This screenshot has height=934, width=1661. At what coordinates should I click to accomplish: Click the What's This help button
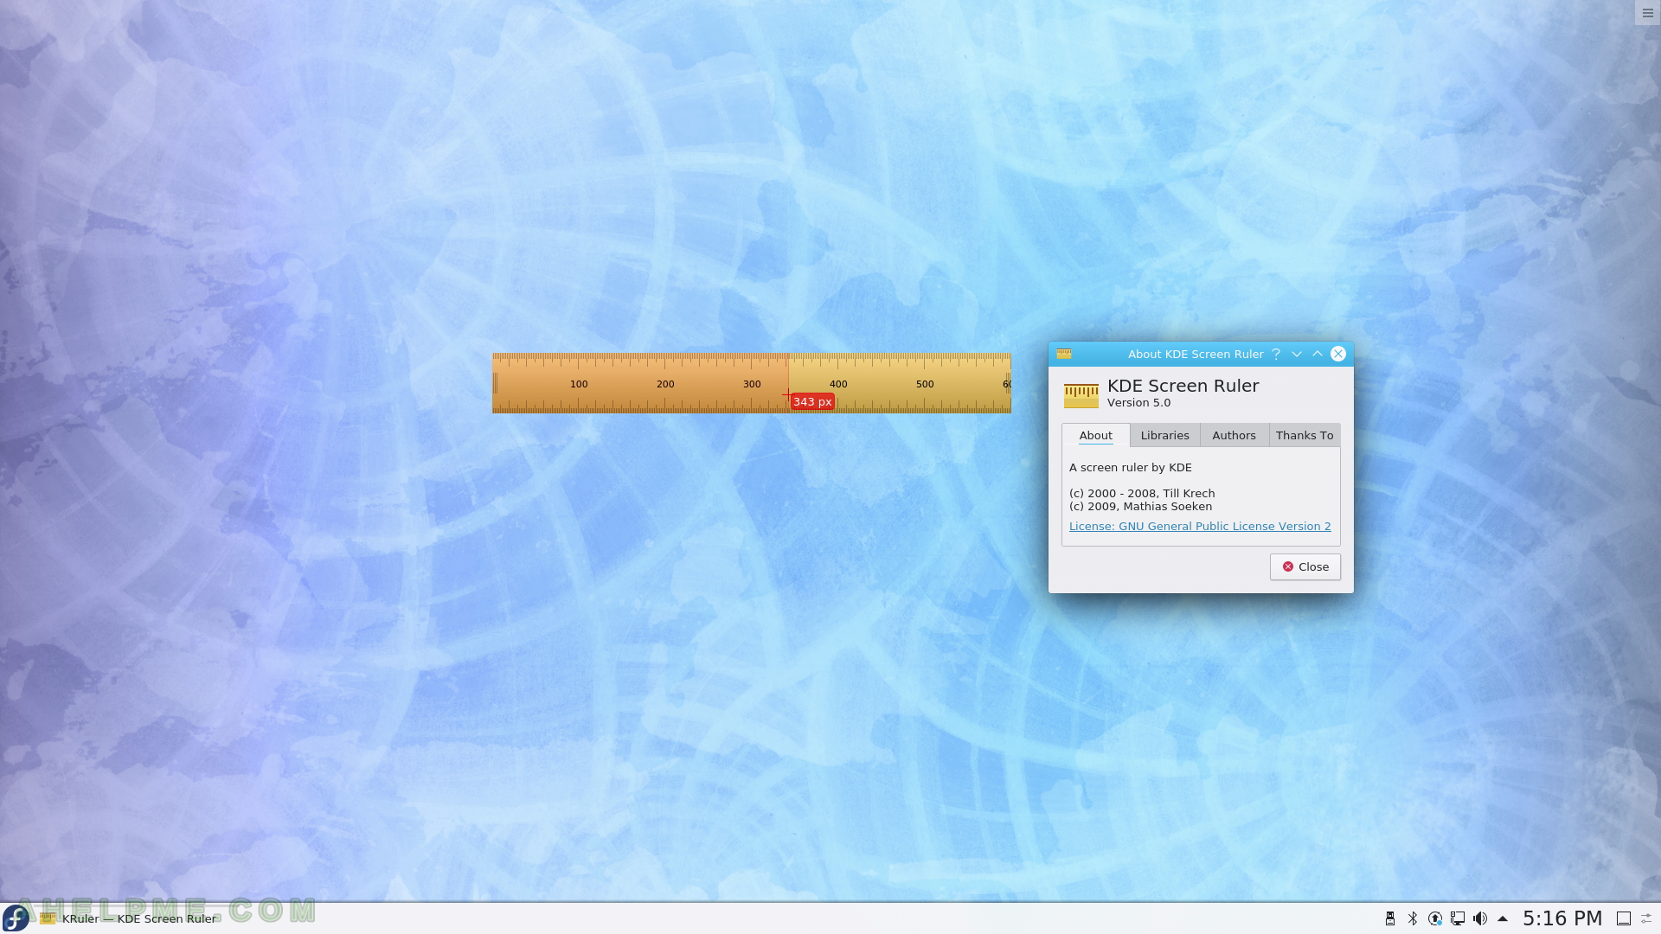click(x=1276, y=354)
